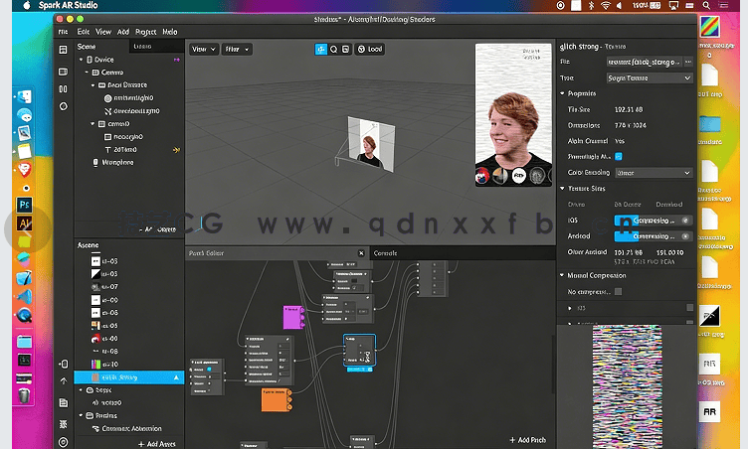The image size is (748, 449).
Task: Click the pause icon in left sidebar
Action: pyautogui.click(x=64, y=87)
